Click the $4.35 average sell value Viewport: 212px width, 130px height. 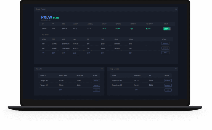[x=89, y=29]
